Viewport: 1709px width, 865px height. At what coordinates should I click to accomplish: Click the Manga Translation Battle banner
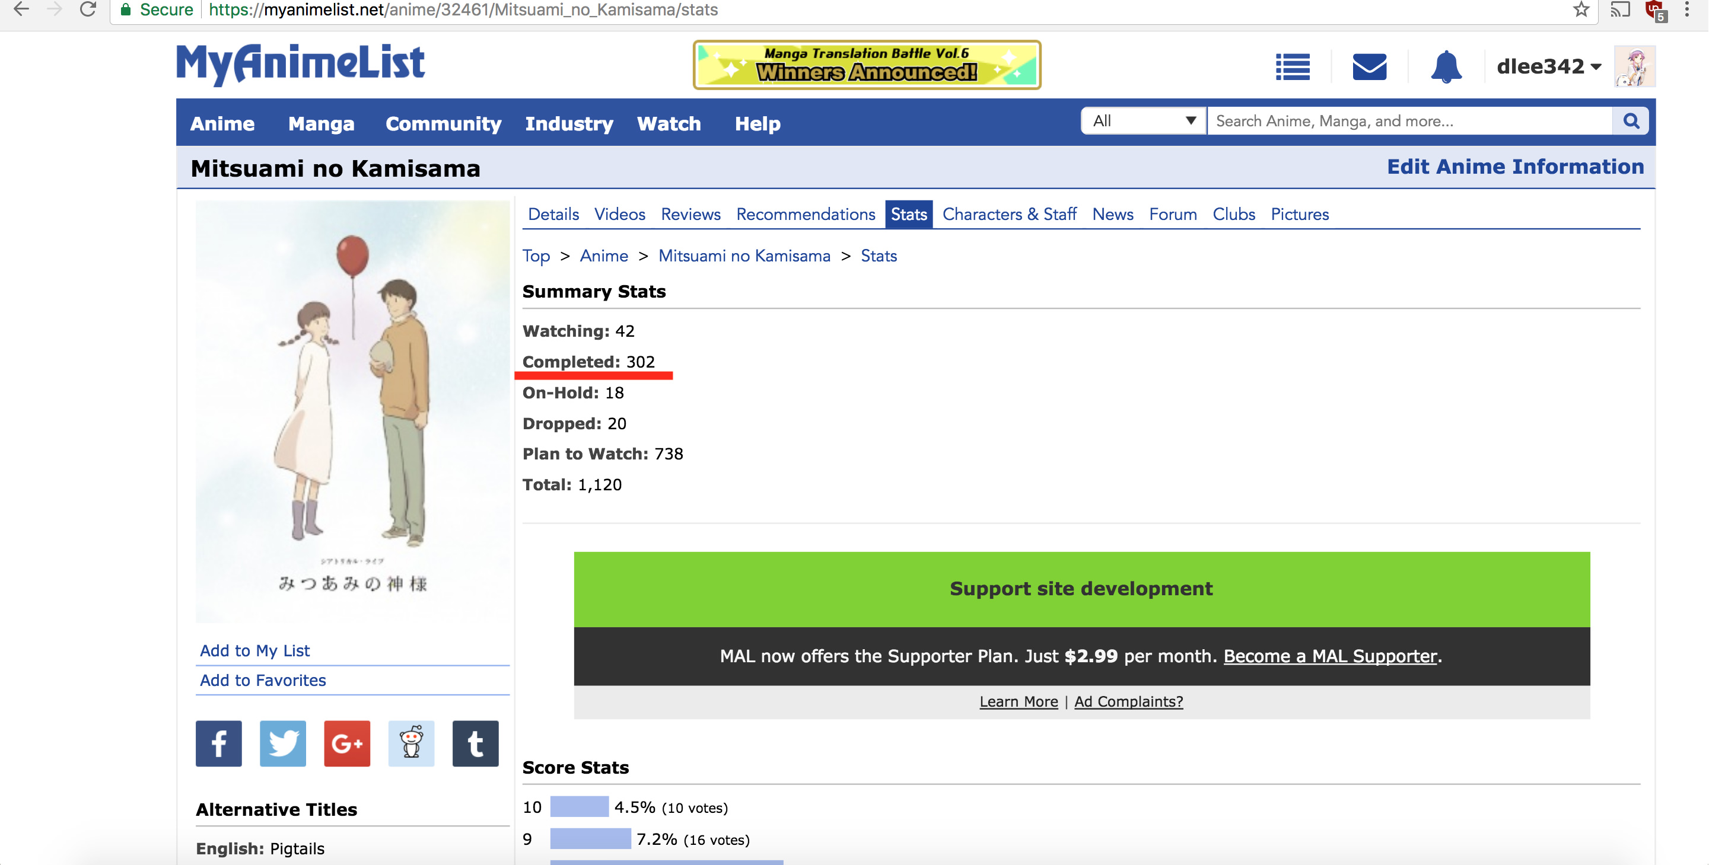867,65
